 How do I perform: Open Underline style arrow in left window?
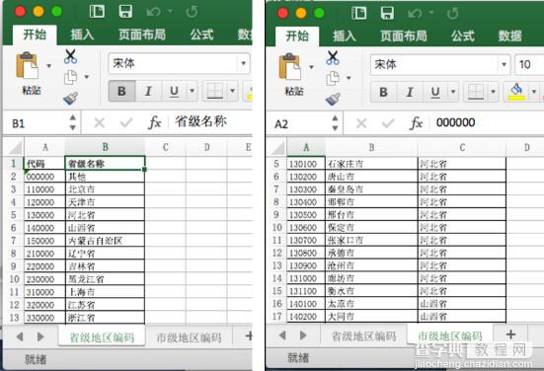point(193,91)
